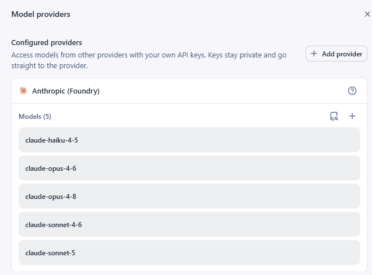Click the browse models search icon
372x275 pixels.
(334, 116)
